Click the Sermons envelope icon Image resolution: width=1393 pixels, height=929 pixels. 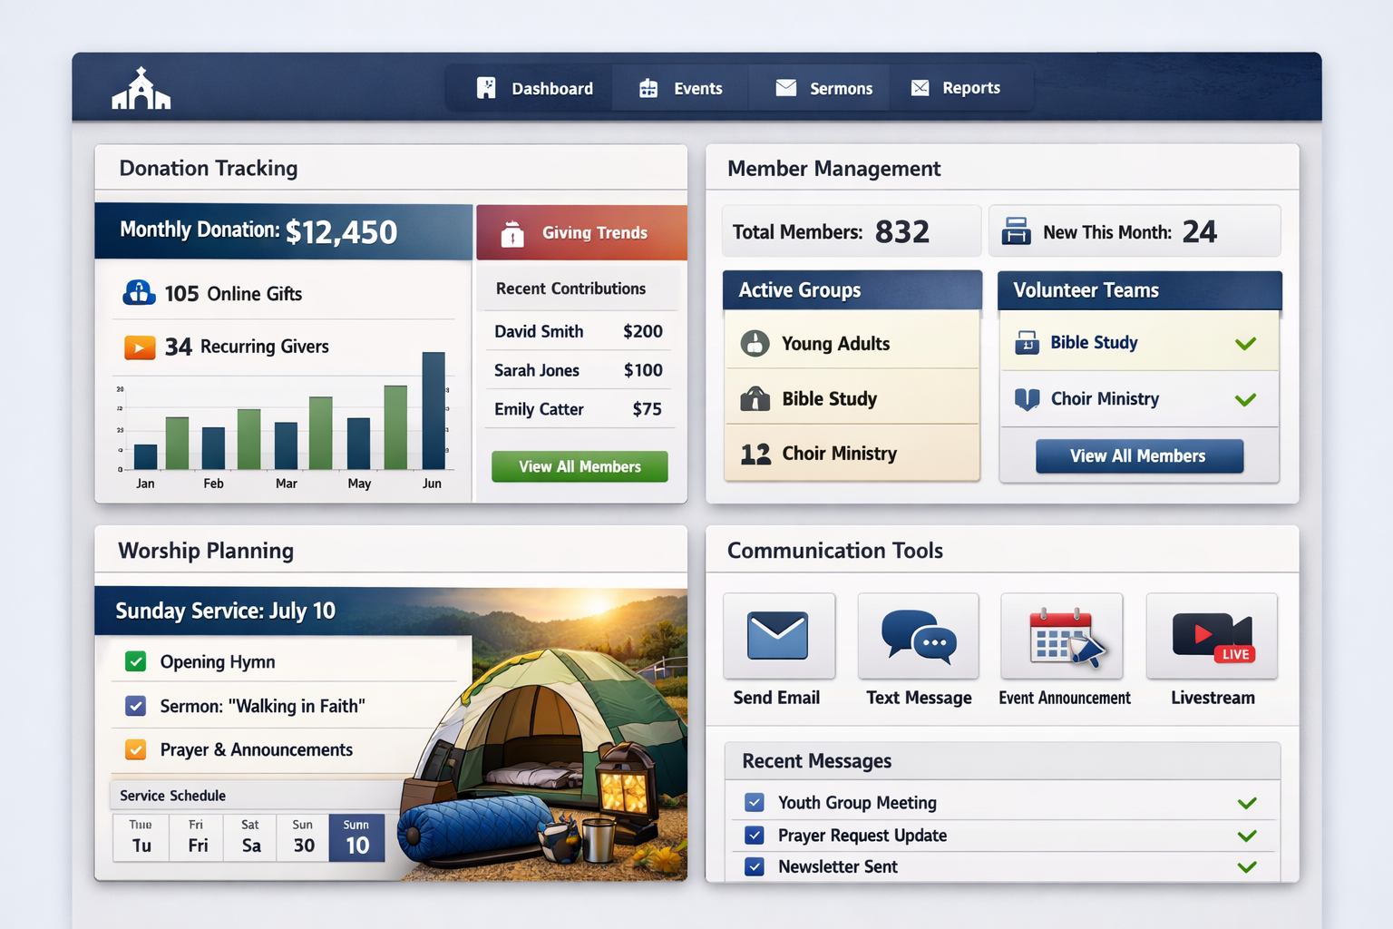[x=786, y=87]
